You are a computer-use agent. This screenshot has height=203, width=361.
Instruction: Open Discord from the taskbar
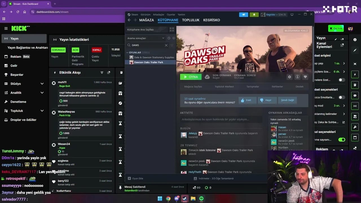pyautogui.click(x=177, y=198)
